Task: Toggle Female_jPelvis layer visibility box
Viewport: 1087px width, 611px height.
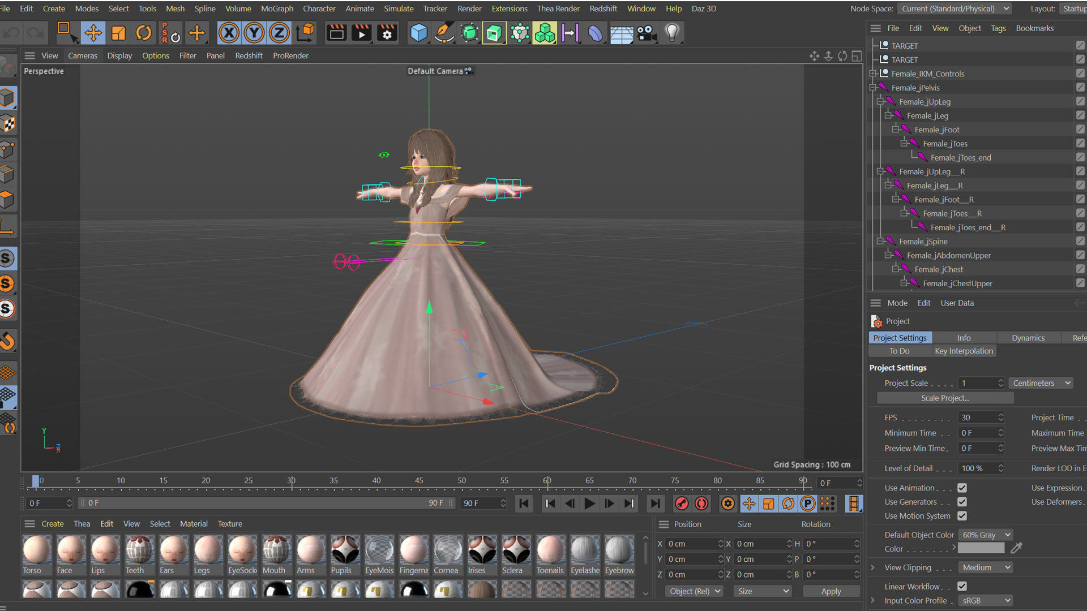Action: coord(1080,88)
